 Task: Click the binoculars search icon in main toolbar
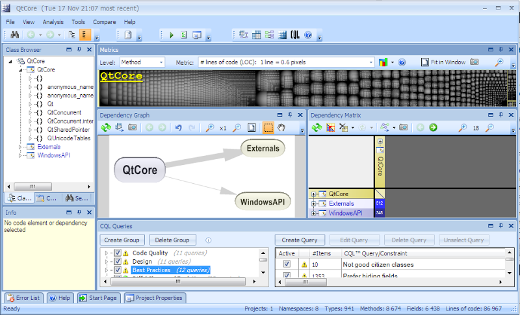tap(14, 35)
